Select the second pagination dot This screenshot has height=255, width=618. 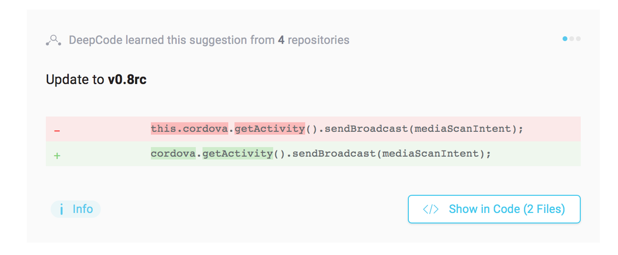click(x=572, y=39)
